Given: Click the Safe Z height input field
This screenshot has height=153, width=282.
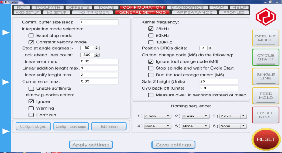Looking at the screenshot, I should (219, 81).
